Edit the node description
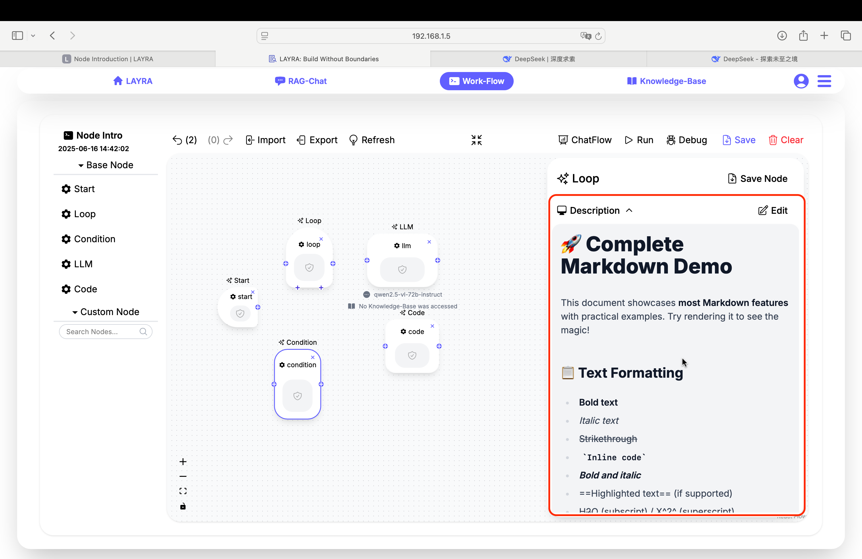Screen dimensions: 862x559 click(x=772, y=210)
